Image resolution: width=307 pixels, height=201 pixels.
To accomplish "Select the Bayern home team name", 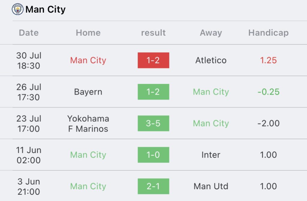I will point(88,92).
